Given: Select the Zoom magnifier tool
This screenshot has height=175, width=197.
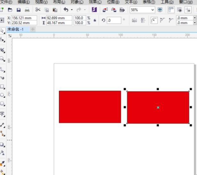Looking at the screenshot, I should (3, 59).
